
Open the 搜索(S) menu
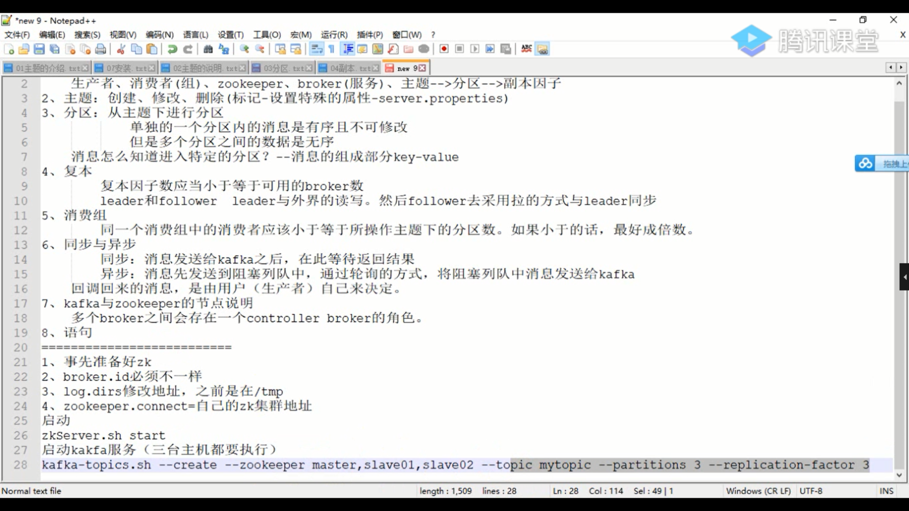87,35
